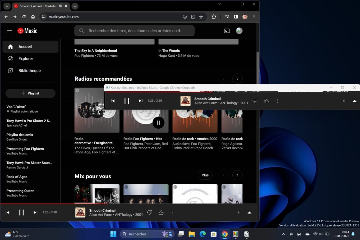Toggle Chrome side panel

click(236, 17)
